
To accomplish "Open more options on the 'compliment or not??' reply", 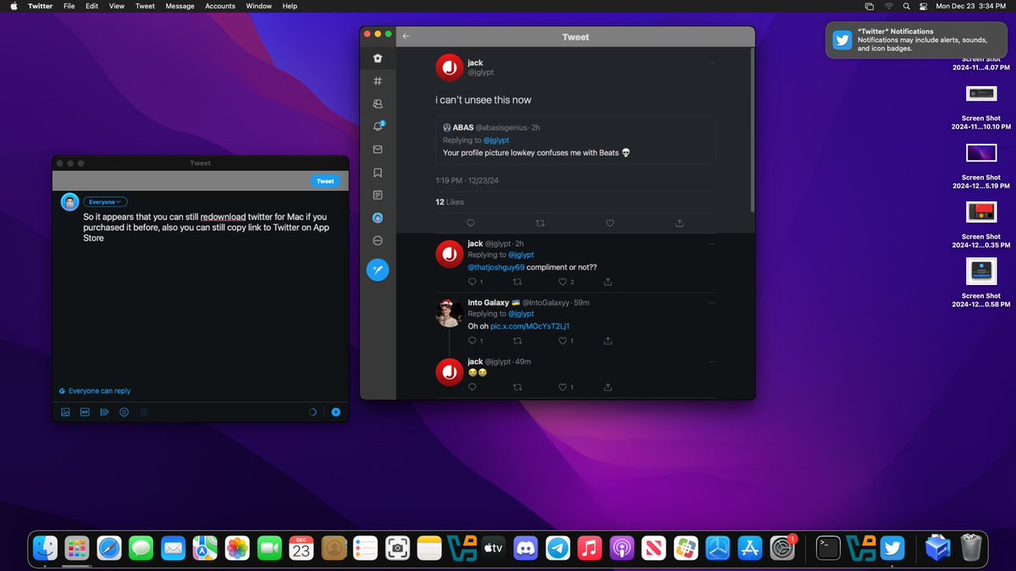I will pyautogui.click(x=712, y=244).
